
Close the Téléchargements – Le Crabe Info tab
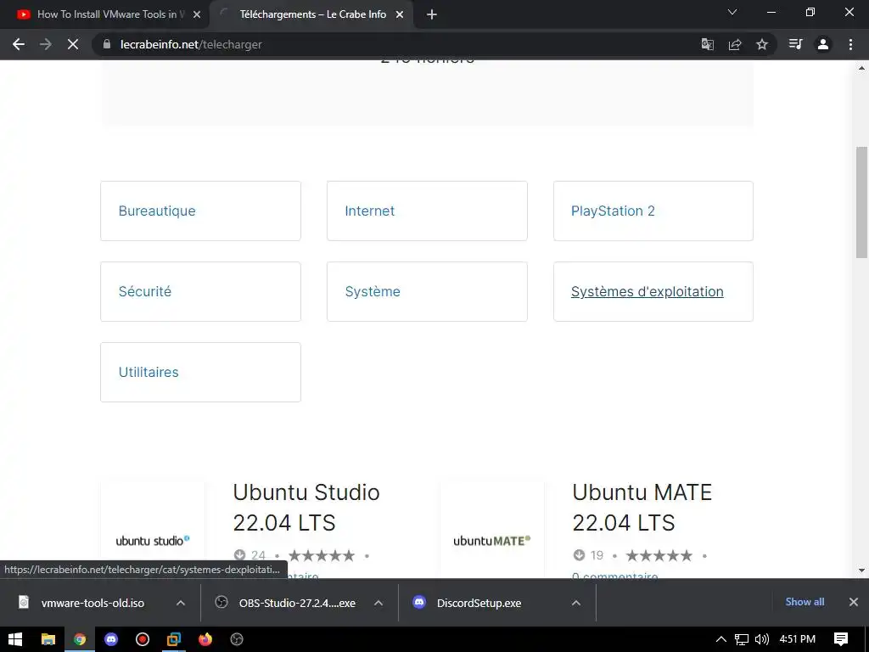pos(400,14)
